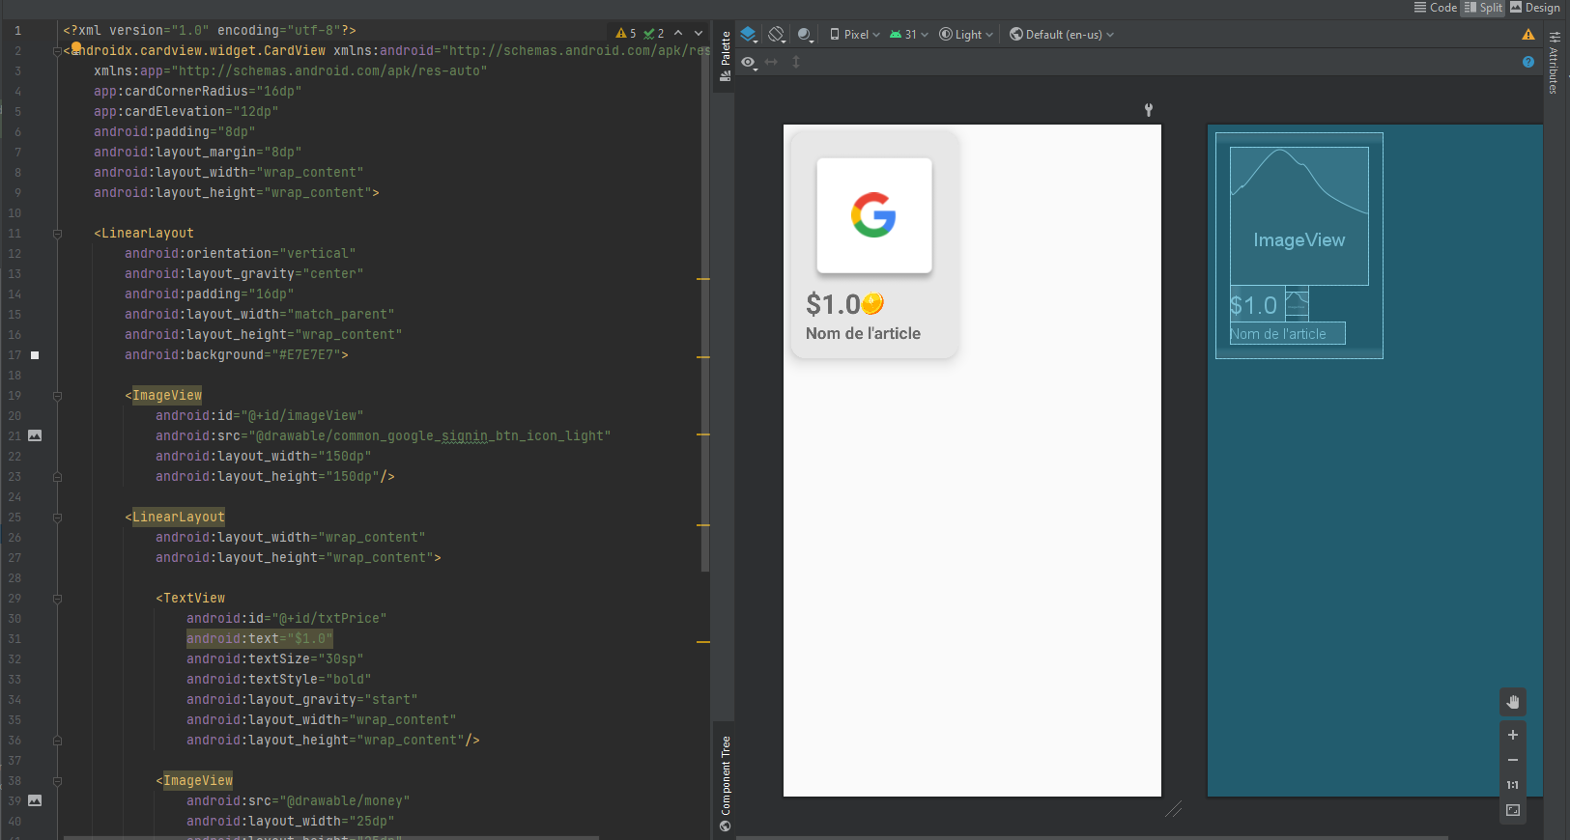Click android:src="@drawable/money" on line 39
Viewport: 1570px width, 840px height.
[x=298, y=800]
